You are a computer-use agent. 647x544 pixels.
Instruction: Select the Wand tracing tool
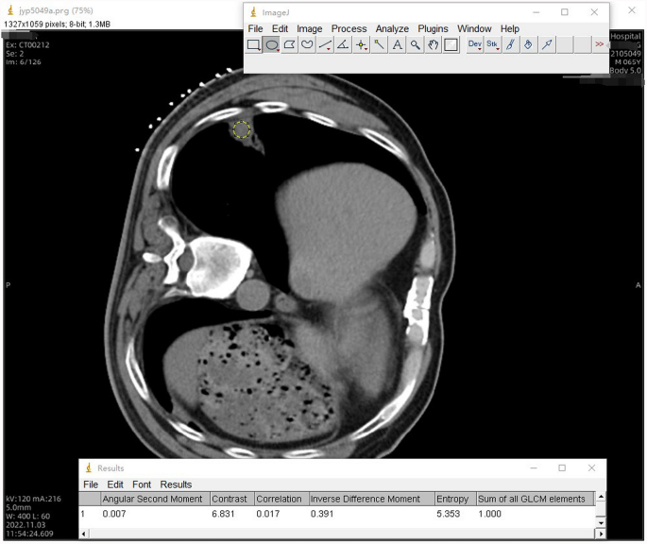click(x=379, y=44)
